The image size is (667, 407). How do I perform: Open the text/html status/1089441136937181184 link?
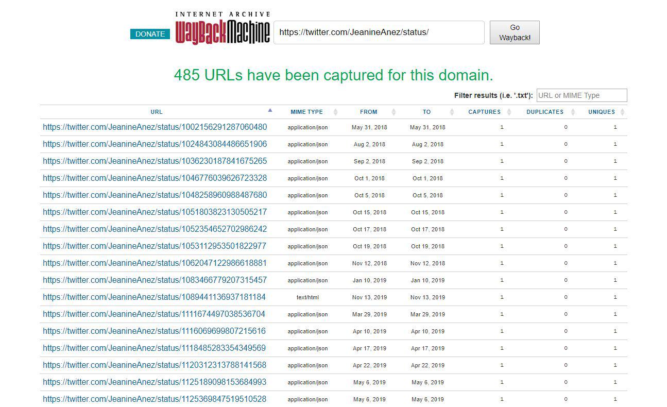click(154, 297)
